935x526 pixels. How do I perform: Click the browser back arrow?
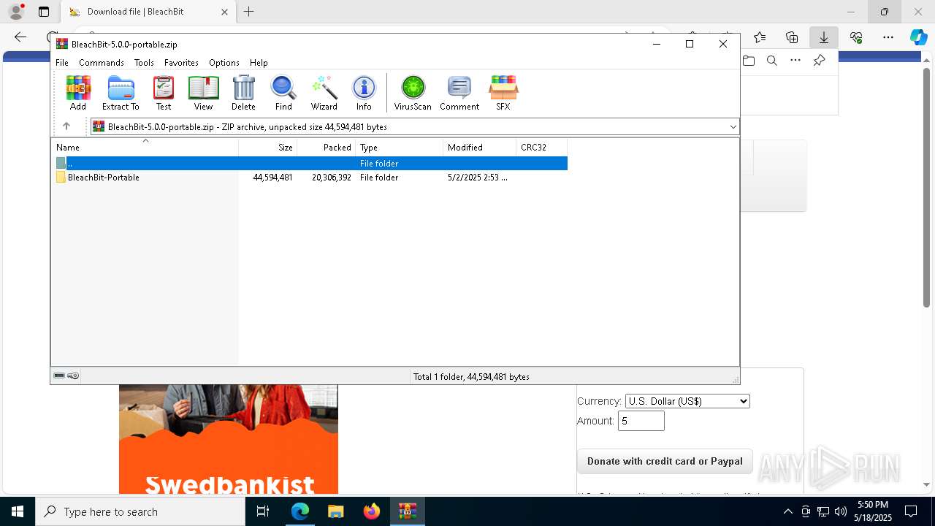pyautogui.click(x=20, y=37)
